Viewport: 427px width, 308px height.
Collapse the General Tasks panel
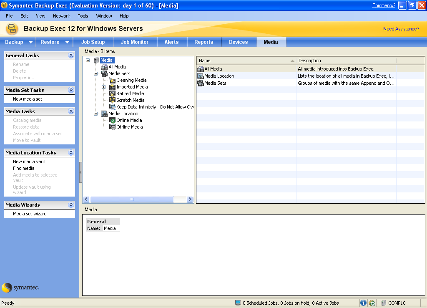click(71, 56)
